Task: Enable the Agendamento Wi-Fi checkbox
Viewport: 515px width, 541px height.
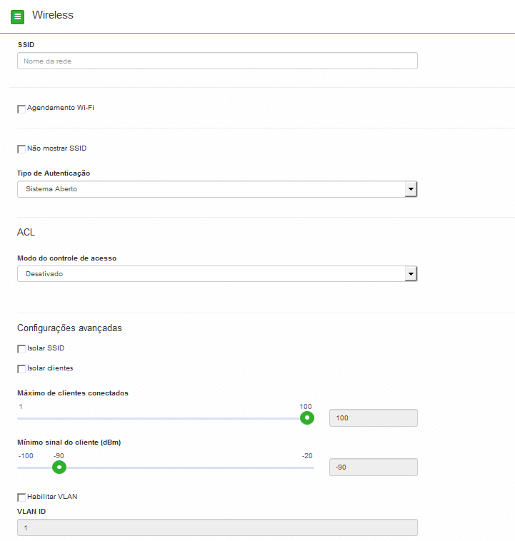Action: coord(21,109)
